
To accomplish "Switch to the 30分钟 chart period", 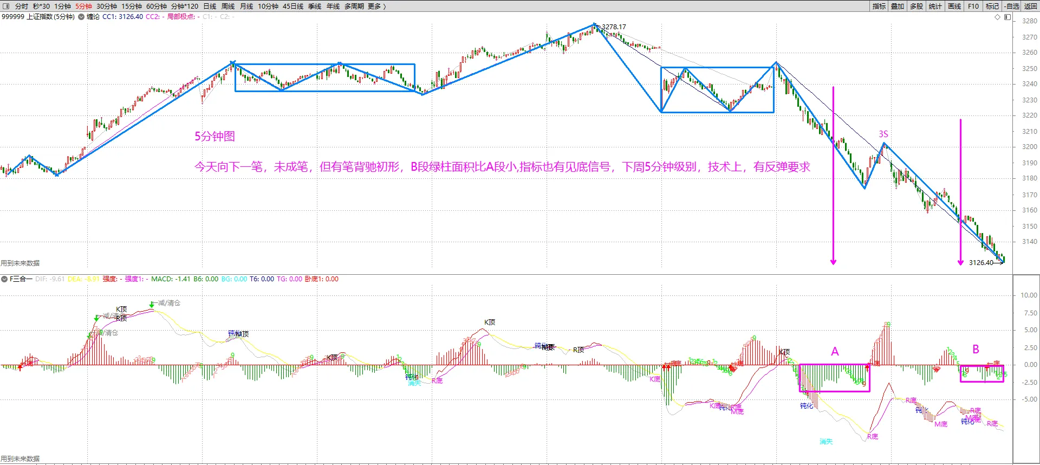I will tap(107, 6).
